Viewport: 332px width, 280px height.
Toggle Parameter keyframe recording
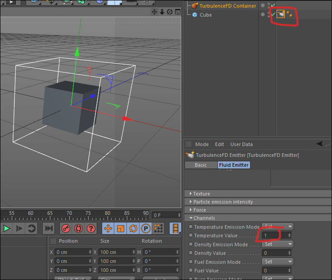[x=146, y=228]
